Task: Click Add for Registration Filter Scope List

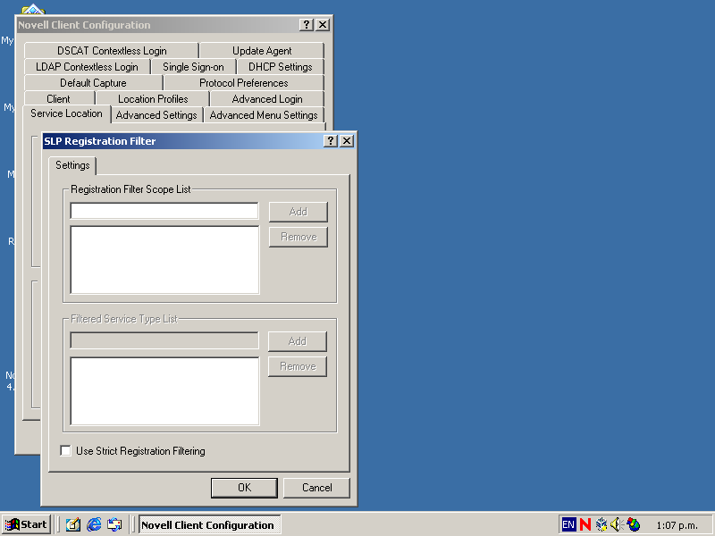Action: point(299,212)
